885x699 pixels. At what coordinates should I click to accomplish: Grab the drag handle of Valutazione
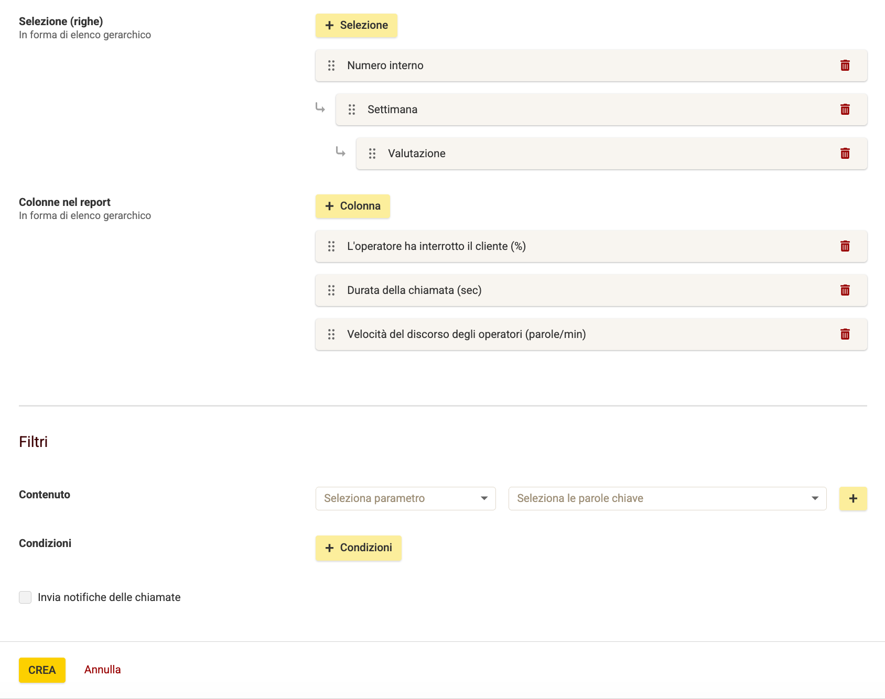pos(372,154)
